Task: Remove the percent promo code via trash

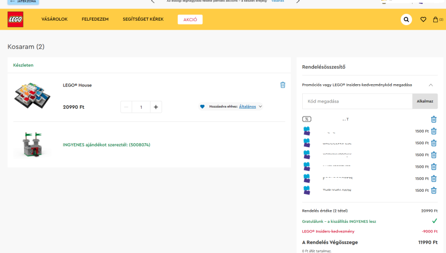Action: (434, 119)
